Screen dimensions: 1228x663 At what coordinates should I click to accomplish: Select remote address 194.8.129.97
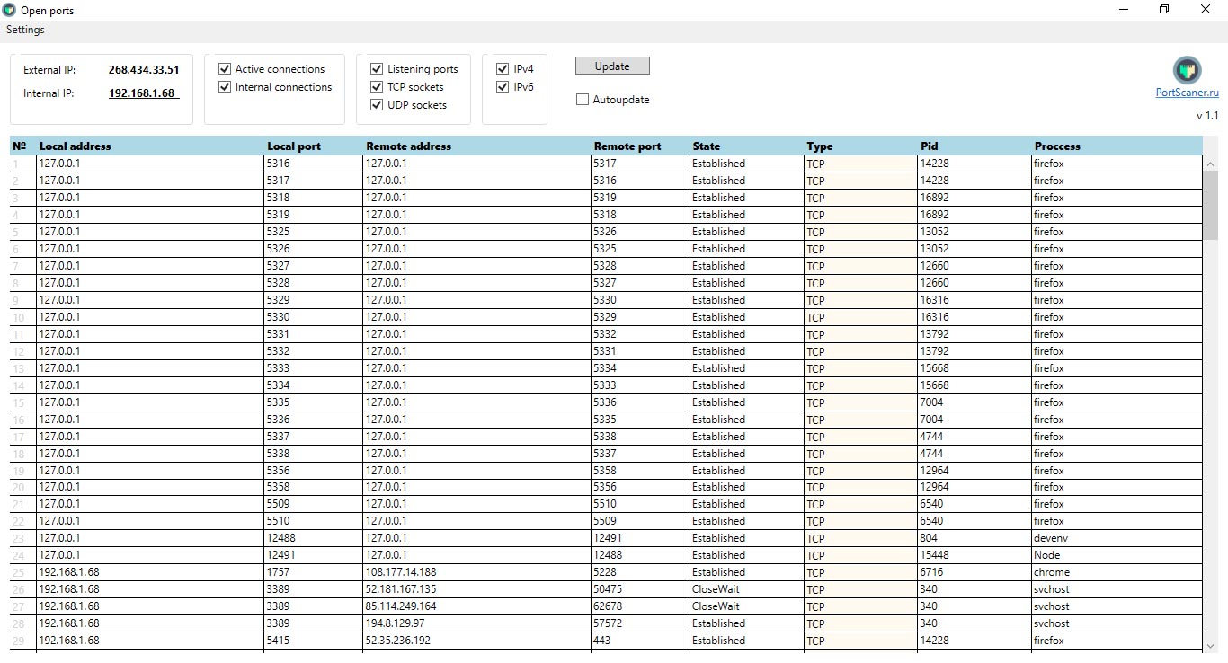(x=476, y=623)
